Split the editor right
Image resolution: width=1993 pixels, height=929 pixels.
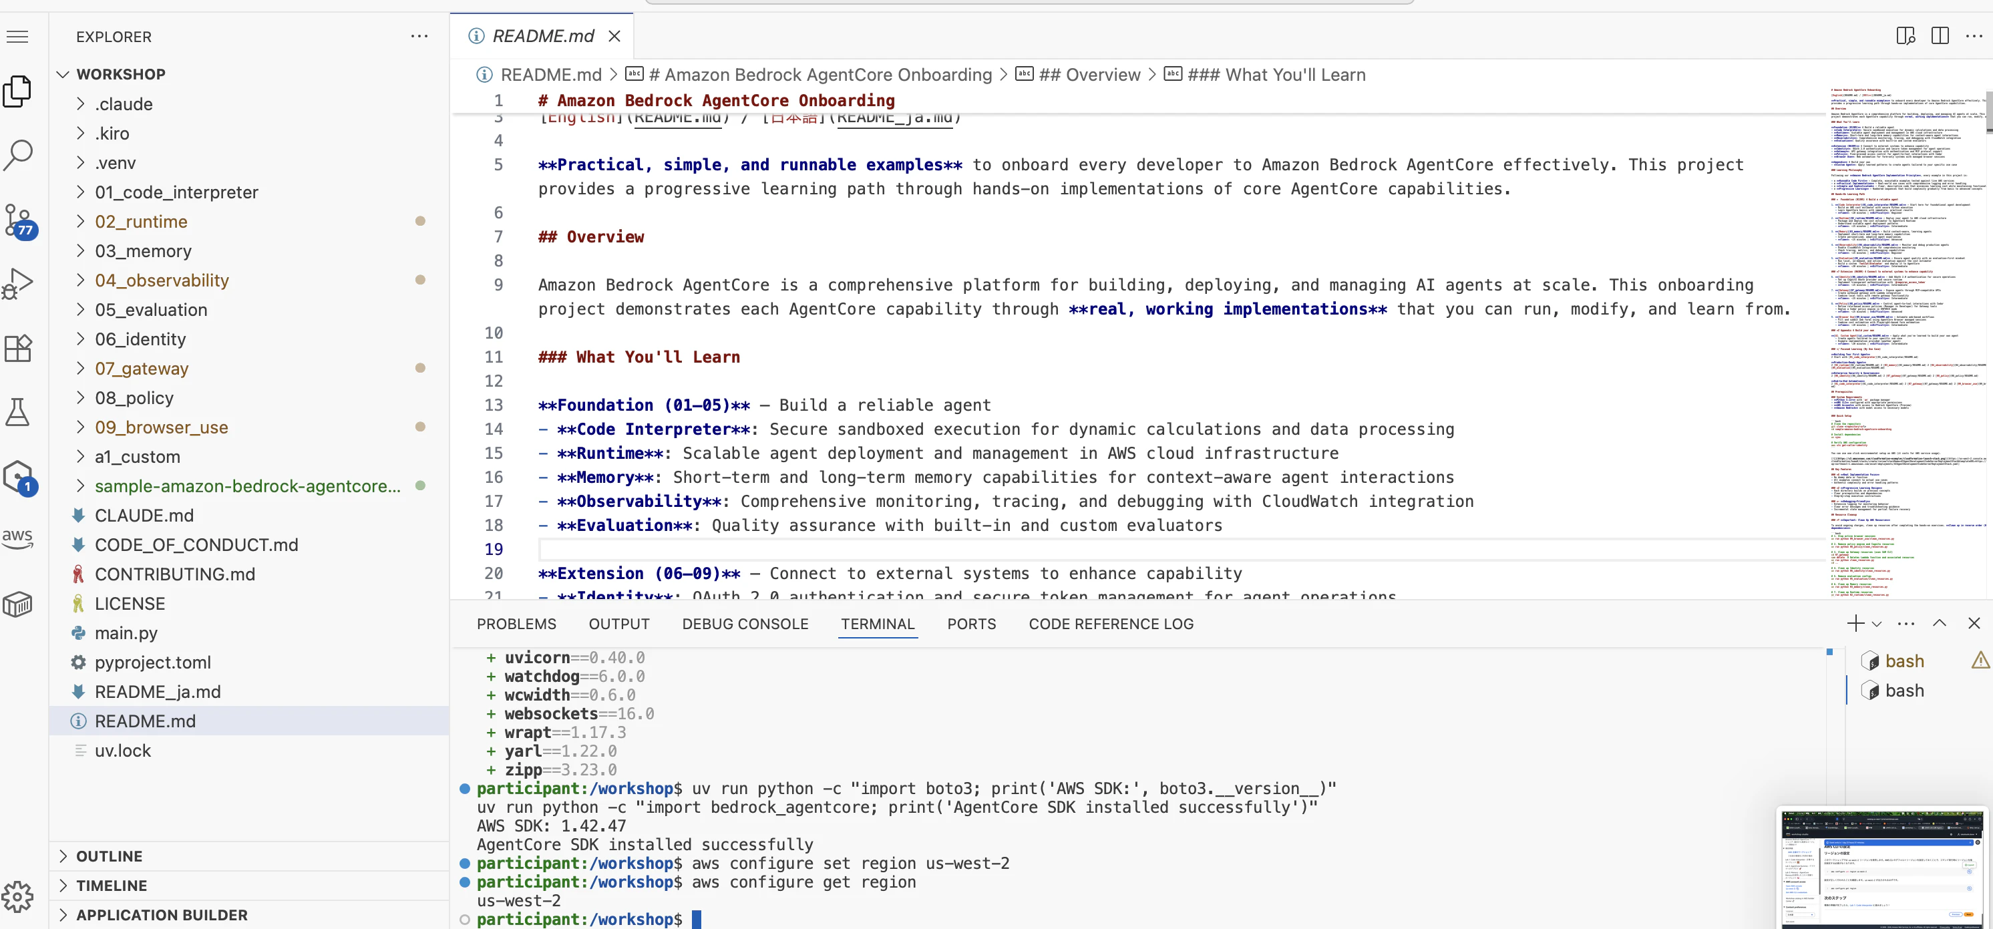[x=1940, y=36]
